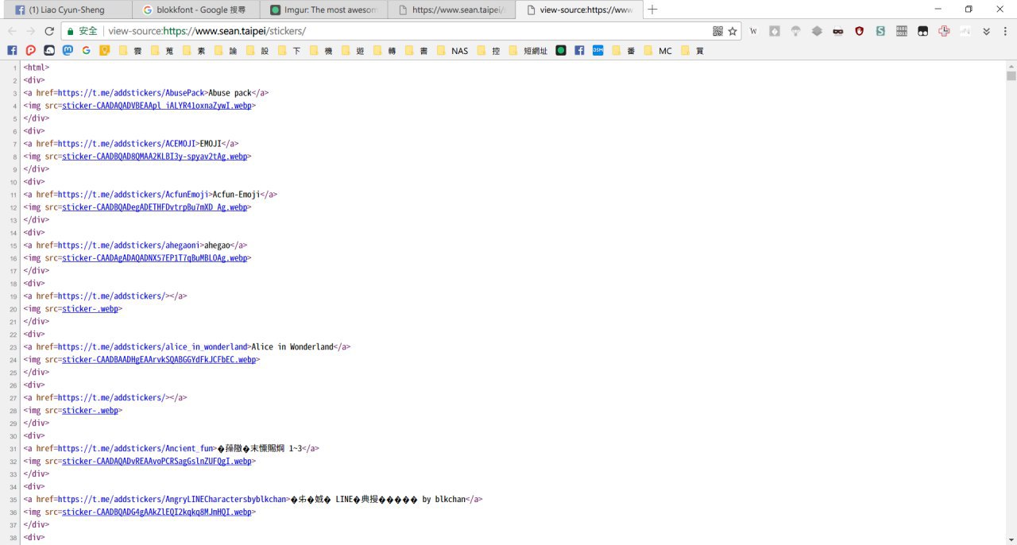The width and height of the screenshot is (1017, 545).
Task: Open the red shield uBlock extension
Action: pos(859,31)
